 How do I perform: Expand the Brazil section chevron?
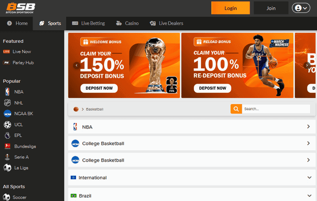click(309, 196)
